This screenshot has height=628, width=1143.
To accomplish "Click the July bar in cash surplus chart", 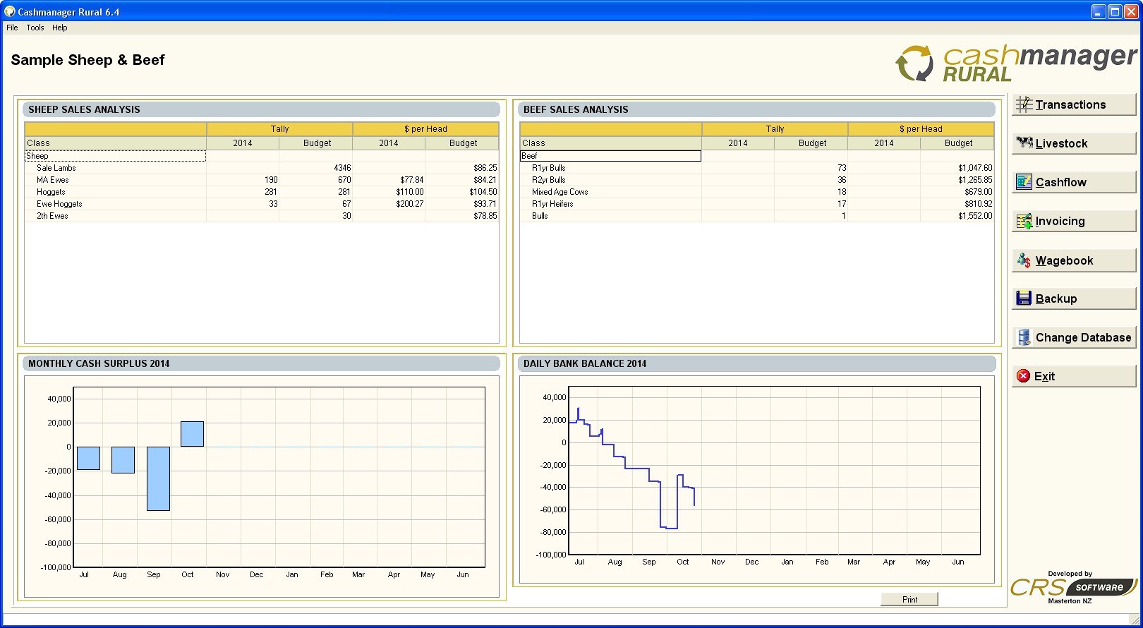I will click(x=88, y=458).
